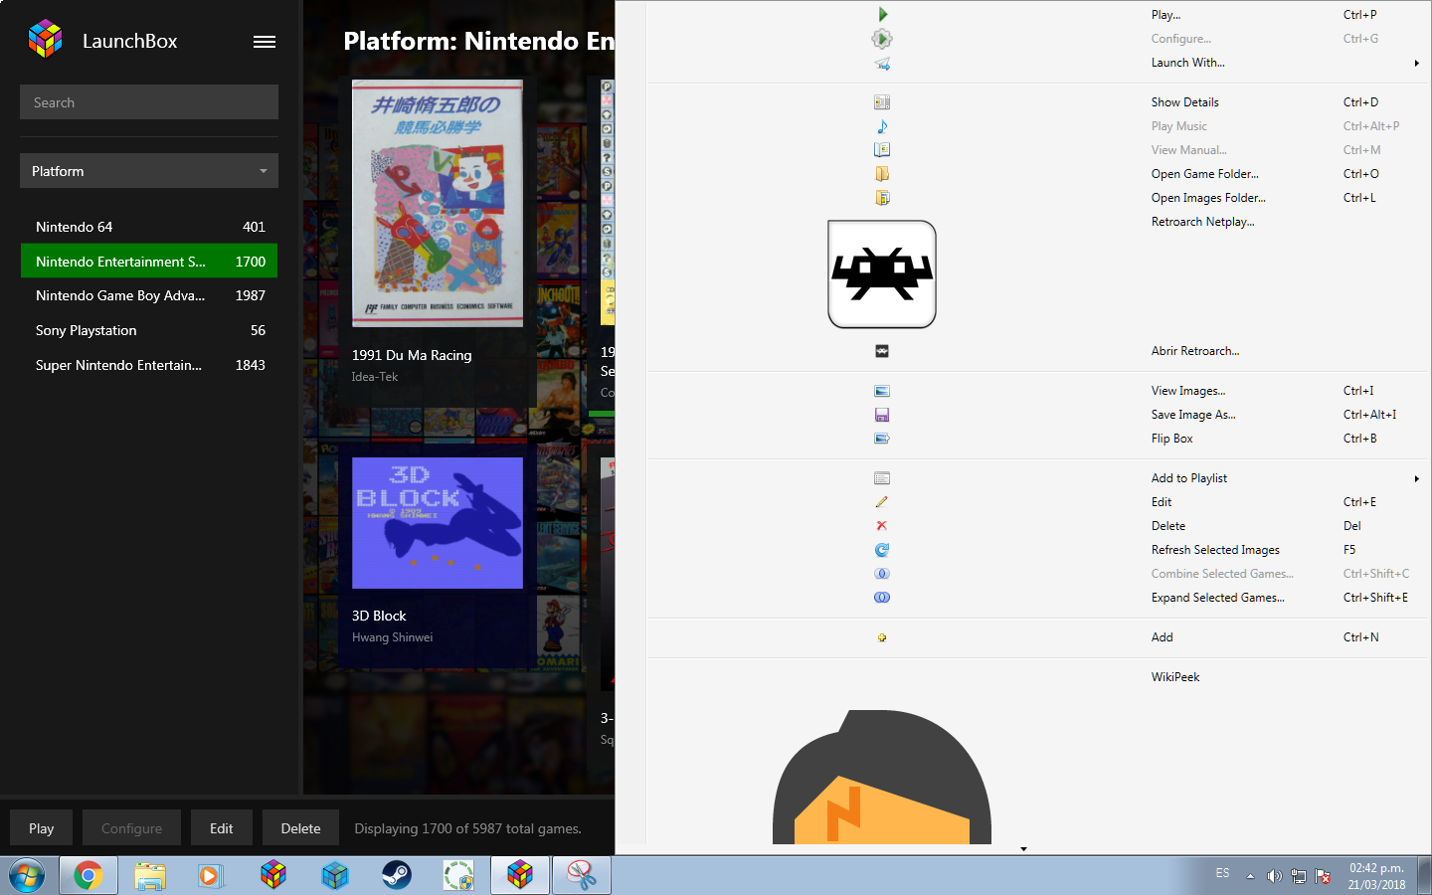Screen dimensions: 1432x895
Task: Choose Flip Box menu entry
Action: (1171, 439)
